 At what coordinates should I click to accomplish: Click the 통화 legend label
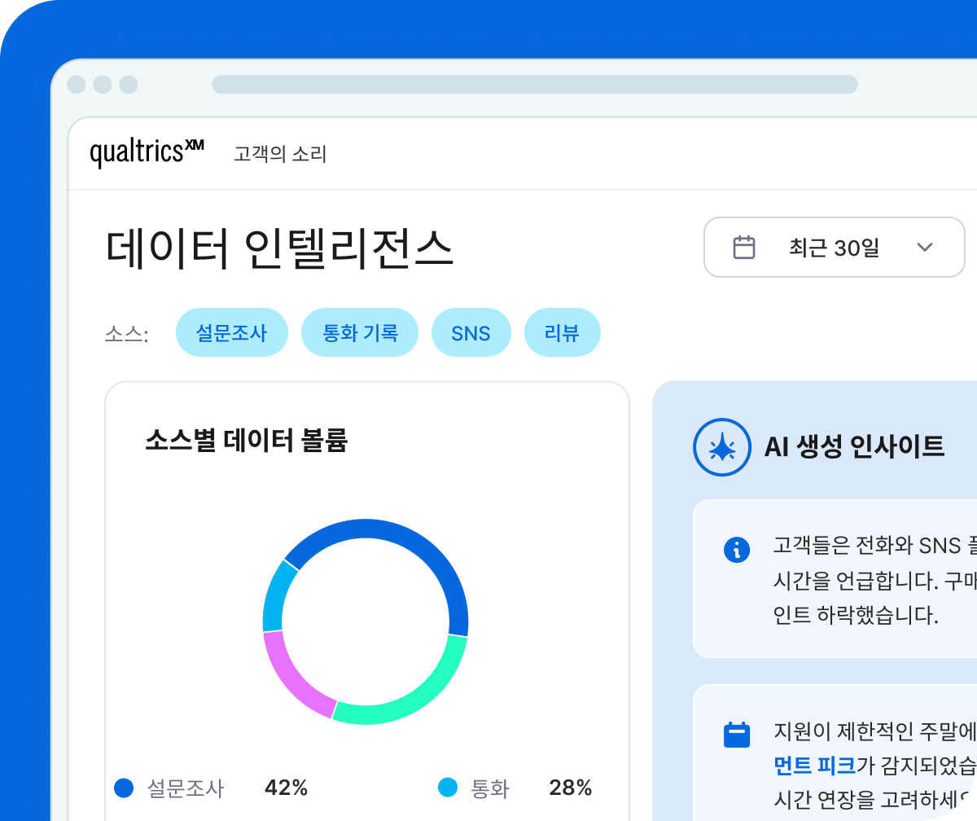pos(490,788)
